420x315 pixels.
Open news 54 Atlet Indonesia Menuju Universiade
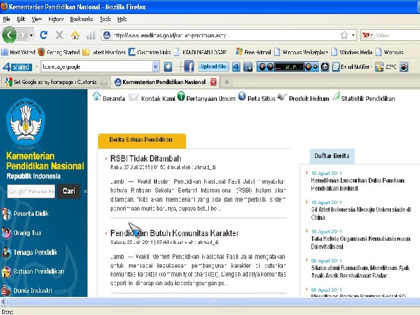[x=361, y=213]
